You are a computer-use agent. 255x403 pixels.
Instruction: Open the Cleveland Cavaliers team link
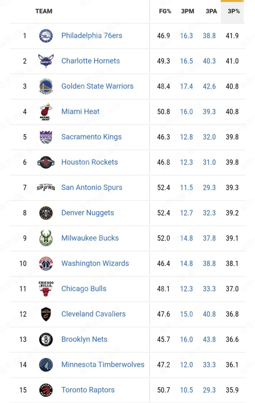93,314
